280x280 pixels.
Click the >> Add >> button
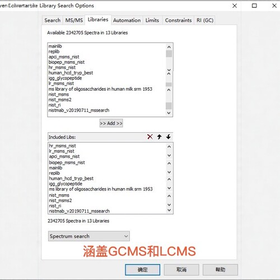111,123
